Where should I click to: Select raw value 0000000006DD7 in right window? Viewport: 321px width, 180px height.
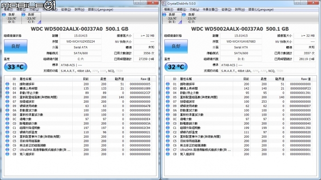pyautogui.click(x=300, y=106)
